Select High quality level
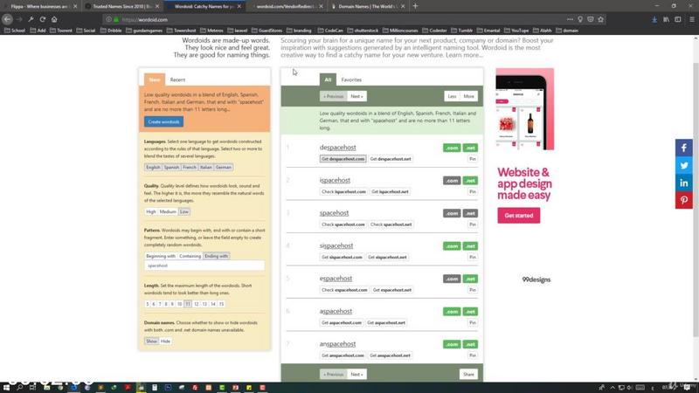The height and width of the screenshot is (393, 699). pos(150,211)
